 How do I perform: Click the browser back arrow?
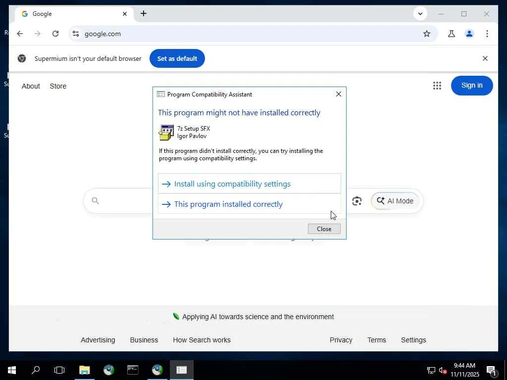click(20, 34)
